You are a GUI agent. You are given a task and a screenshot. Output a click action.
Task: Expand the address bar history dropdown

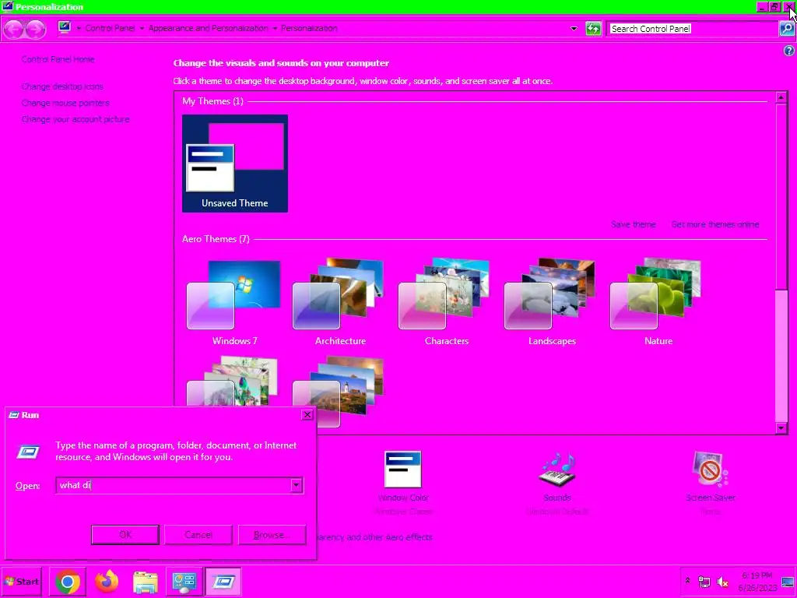574,29
